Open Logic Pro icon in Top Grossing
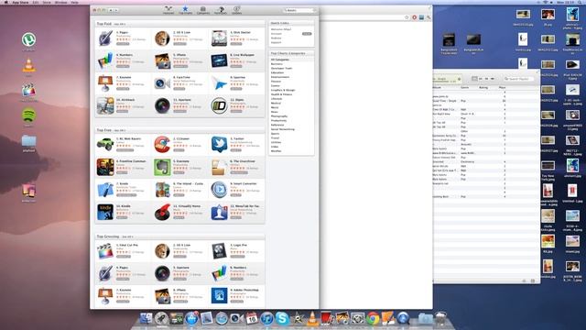Screen dimensions: 586x330 click(x=219, y=251)
